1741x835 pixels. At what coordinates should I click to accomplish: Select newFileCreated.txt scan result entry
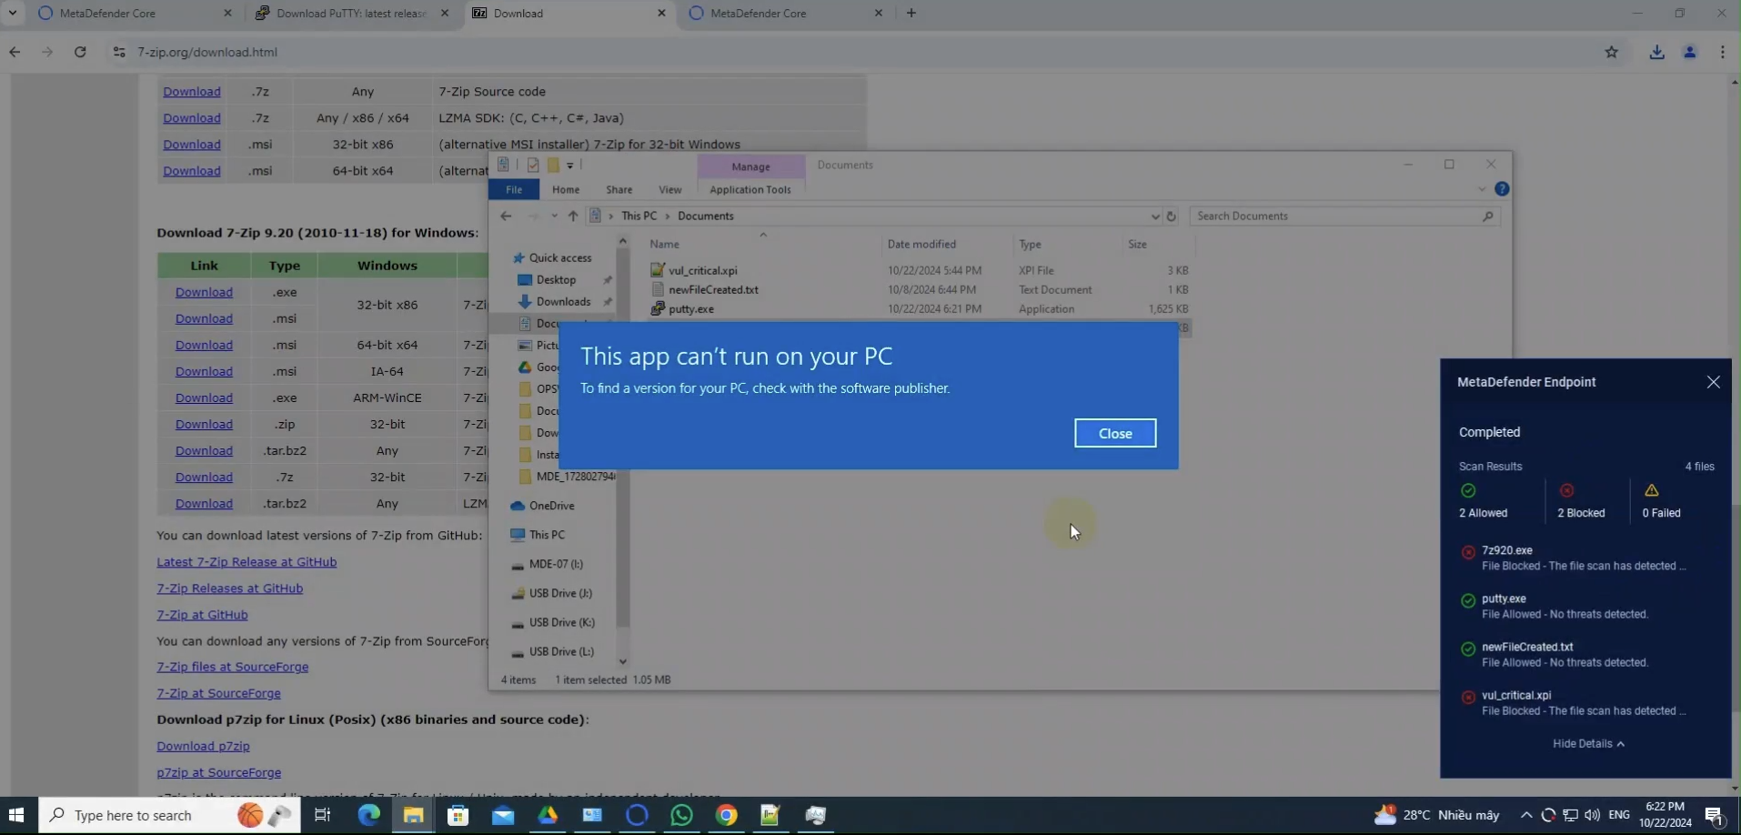pos(1584,654)
